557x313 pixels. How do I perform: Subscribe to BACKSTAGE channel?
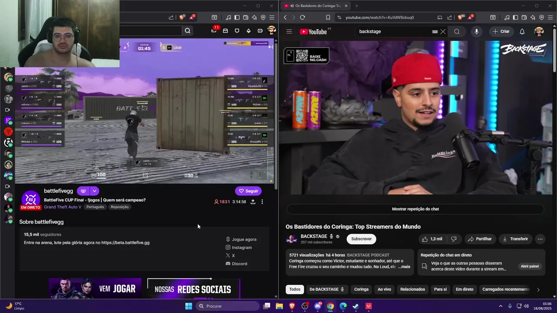361,239
